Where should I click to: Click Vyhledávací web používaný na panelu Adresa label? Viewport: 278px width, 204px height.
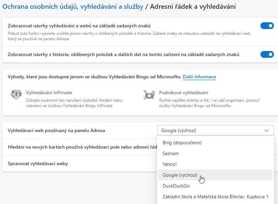(56, 131)
